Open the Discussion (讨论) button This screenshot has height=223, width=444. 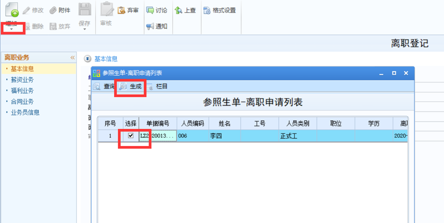(x=157, y=11)
